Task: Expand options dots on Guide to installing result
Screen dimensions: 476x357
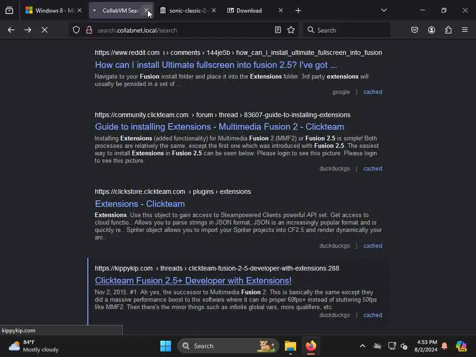Action: 357,169
